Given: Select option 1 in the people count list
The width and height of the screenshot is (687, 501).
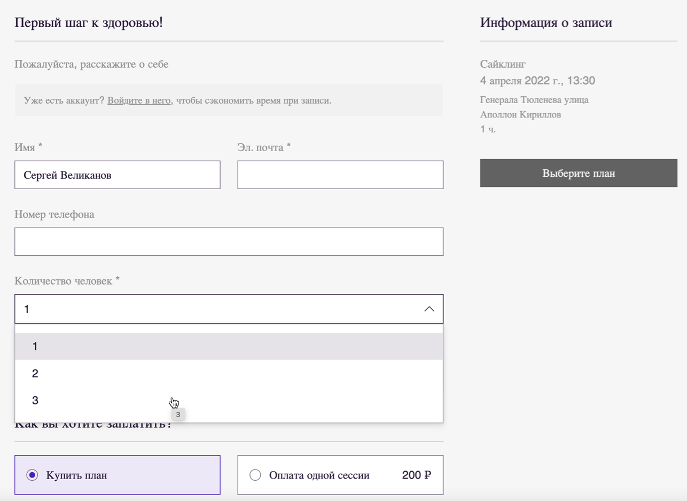Looking at the screenshot, I should [x=229, y=347].
